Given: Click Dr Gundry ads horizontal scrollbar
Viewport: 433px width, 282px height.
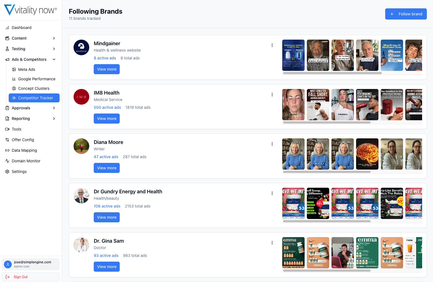Looking at the screenshot, I should [327, 221].
